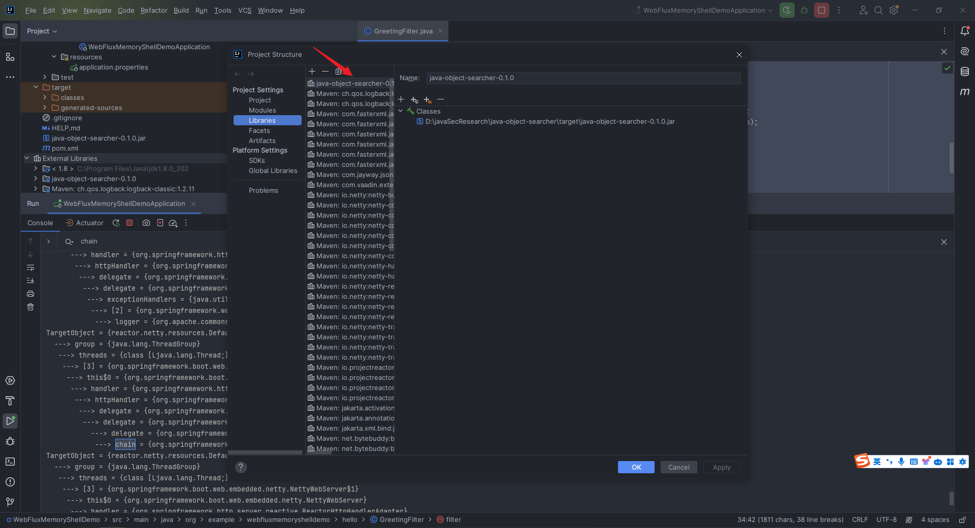Open the Notifications bell icon

click(965, 31)
